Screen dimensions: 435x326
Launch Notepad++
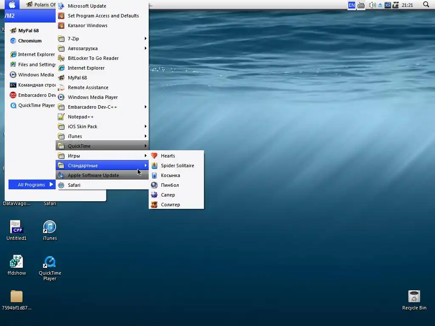102,117
